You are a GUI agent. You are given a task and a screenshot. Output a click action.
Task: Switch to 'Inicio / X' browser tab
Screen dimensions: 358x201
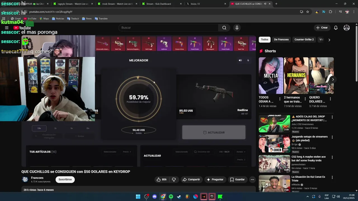(x=206, y=4)
